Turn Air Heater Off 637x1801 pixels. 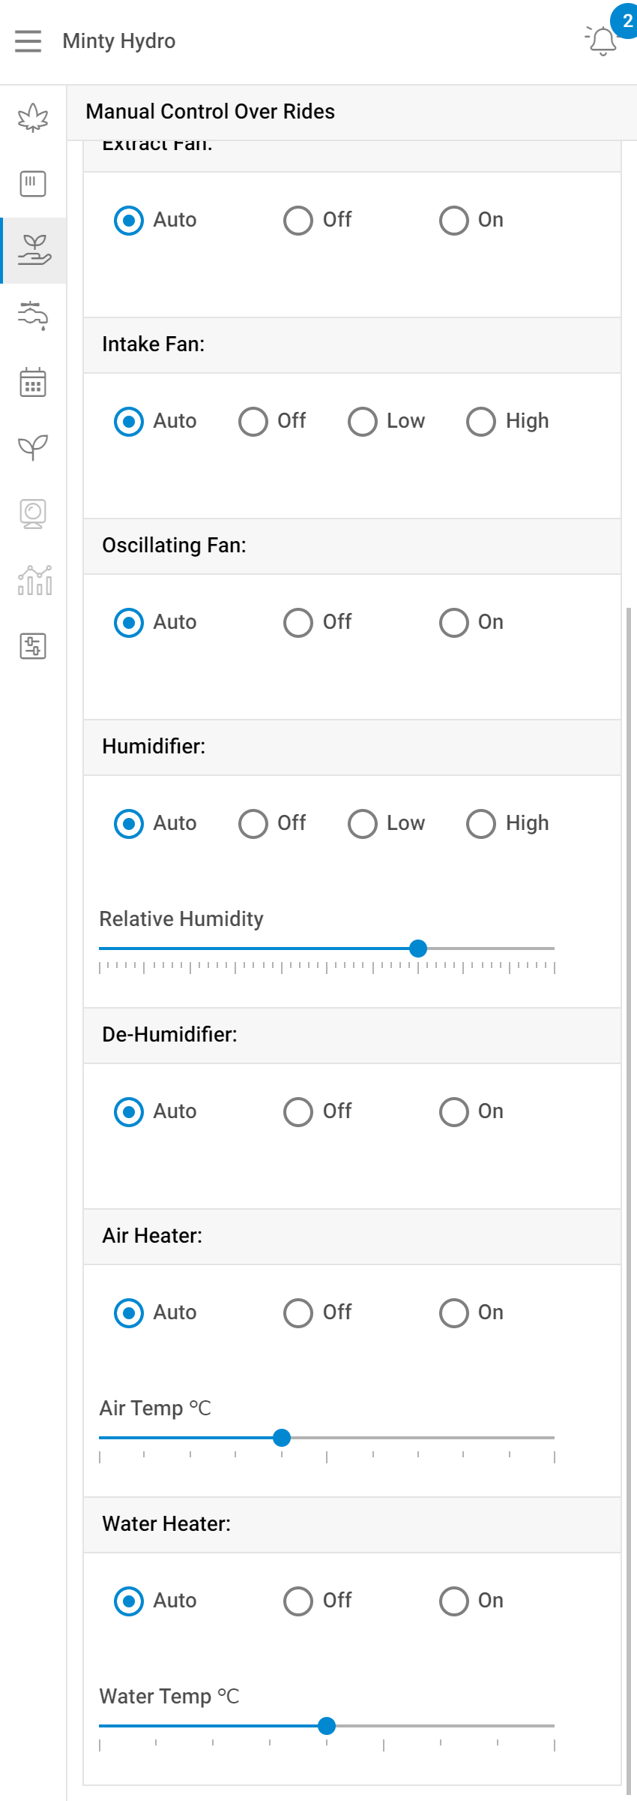coord(298,1313)
